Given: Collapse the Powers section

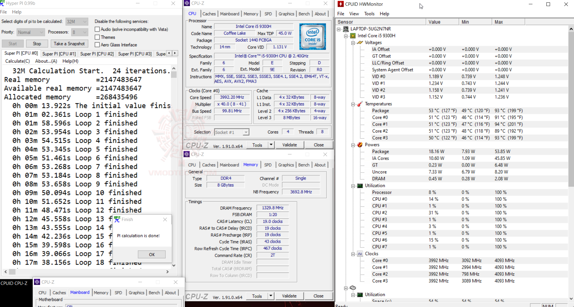Looking at the screenshot, I should click(353, 145).
